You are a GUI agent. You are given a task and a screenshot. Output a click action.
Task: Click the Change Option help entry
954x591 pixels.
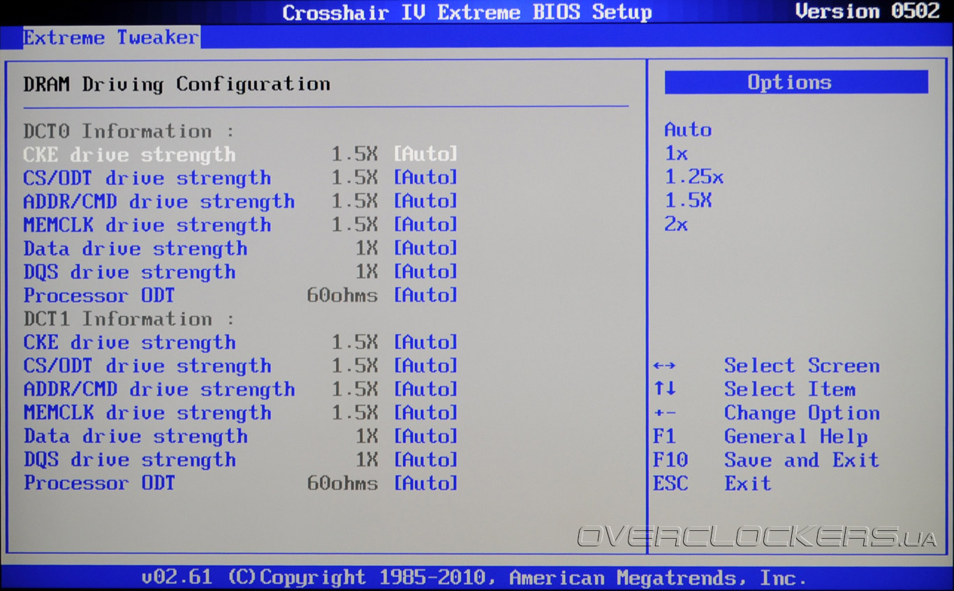(x=766, y=413)
